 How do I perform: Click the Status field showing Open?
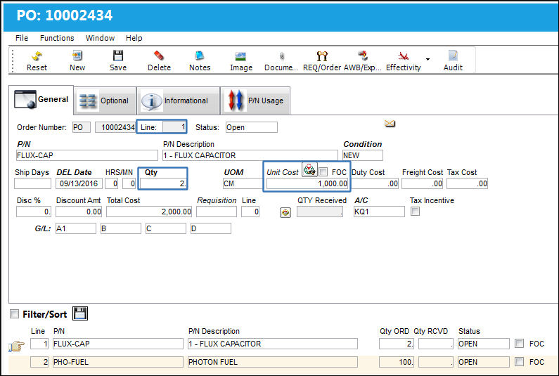[x=251, y=127]
